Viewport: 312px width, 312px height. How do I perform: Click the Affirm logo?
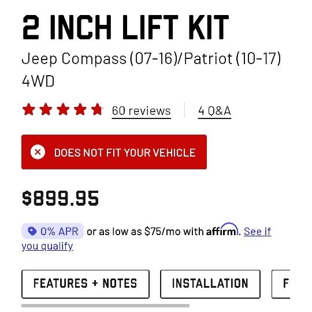click(x=222, y=229)
